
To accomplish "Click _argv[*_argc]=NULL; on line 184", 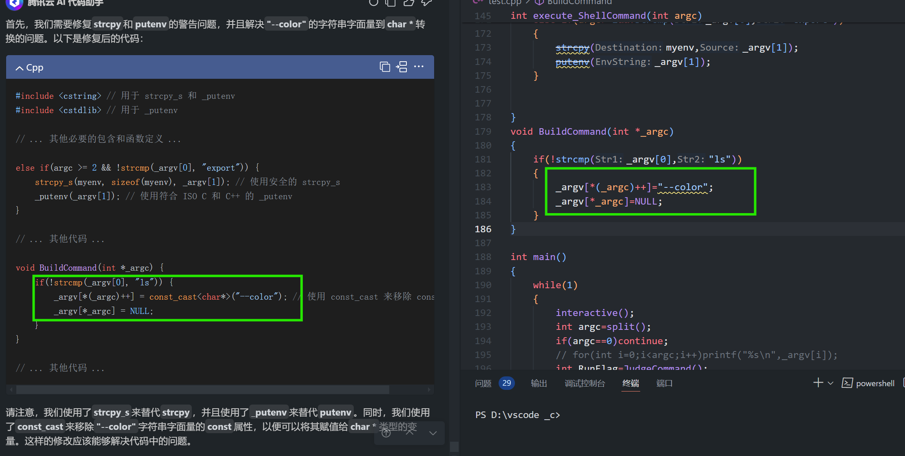I will tap(608, 201).
